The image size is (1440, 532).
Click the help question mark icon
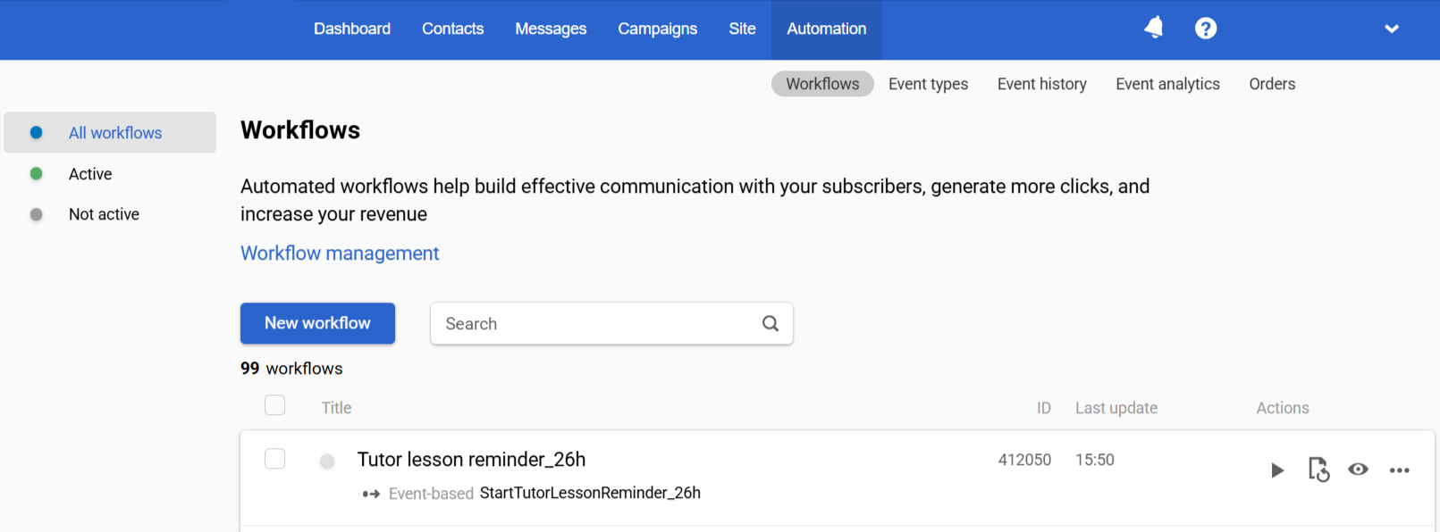[1206, 29]
